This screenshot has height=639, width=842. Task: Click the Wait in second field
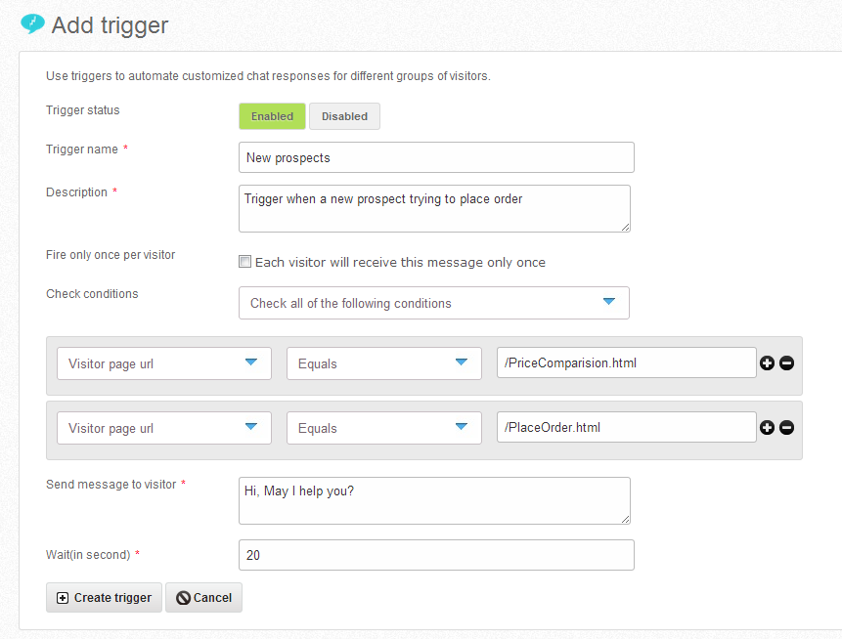pyautogui.click(x=436, y=555)
